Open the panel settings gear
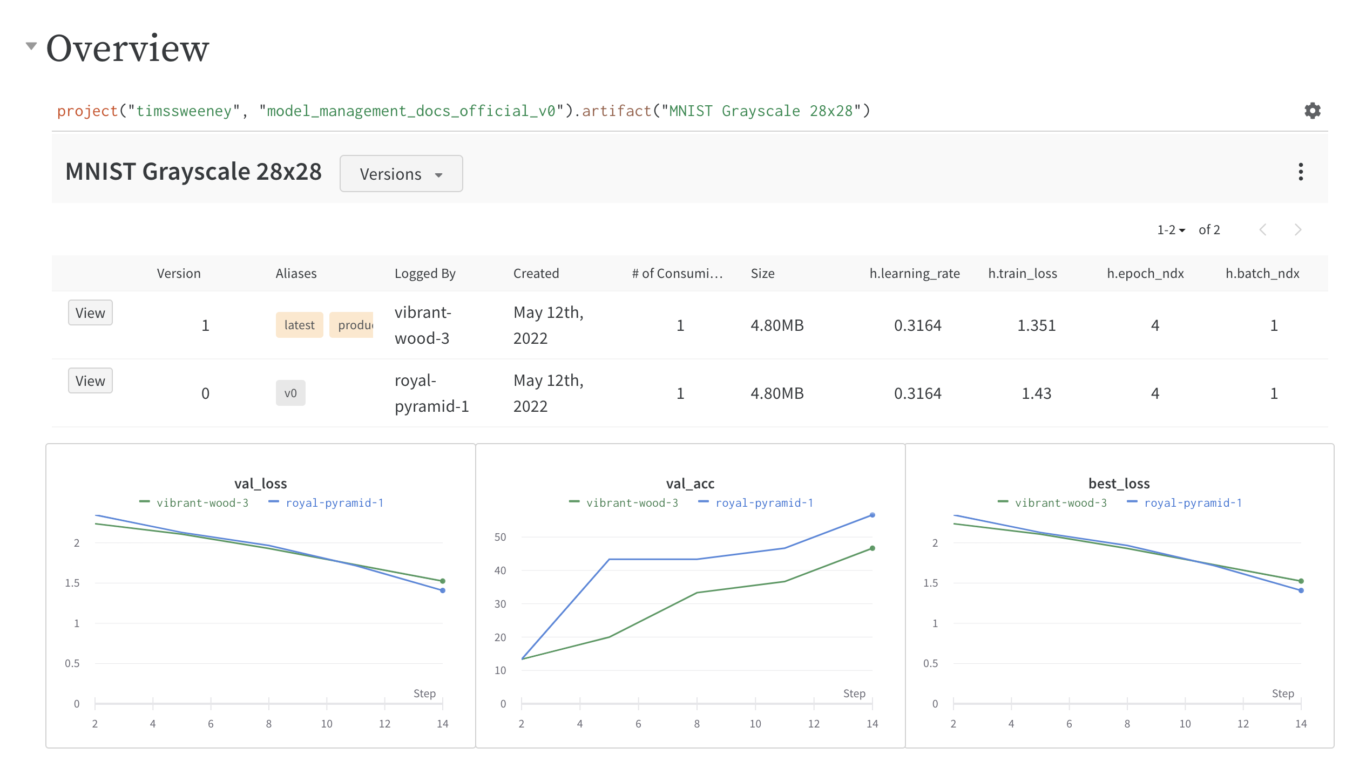Viewport: 1366px width, 775px height. click(1312, 111)
